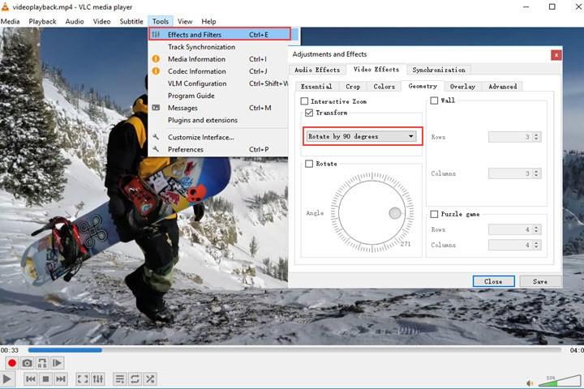Adjust the Wall Columns stepper arrows
Viewport: 584px width, 389px height.
(x=536, y=173)
